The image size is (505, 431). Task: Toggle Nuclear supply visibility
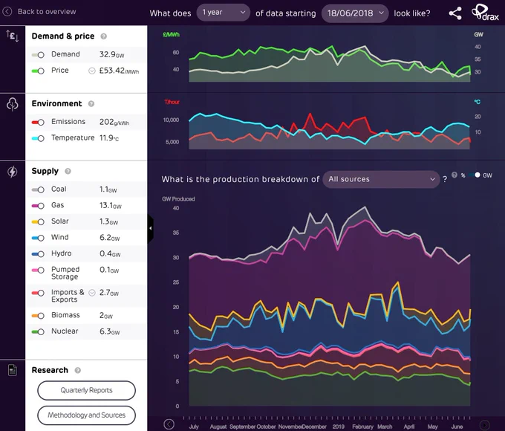tap(38, 331)
